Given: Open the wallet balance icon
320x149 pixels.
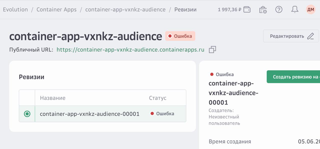Looking at the screenshot, I should tap(247, 10).
